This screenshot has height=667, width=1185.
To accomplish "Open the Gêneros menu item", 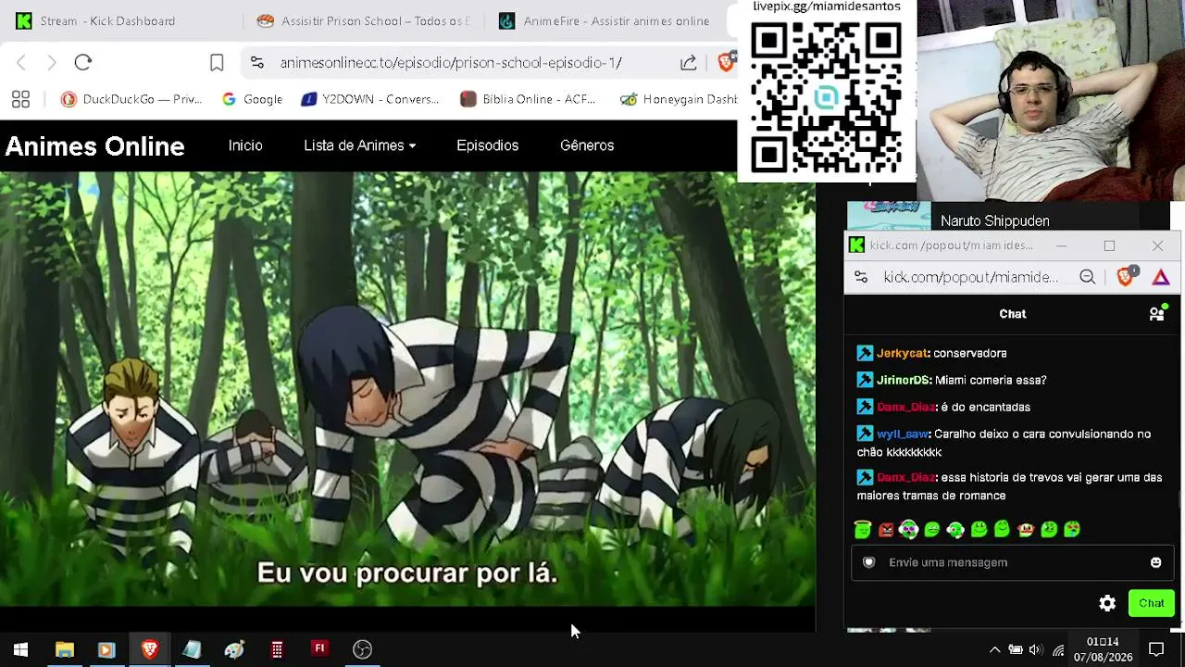I will click(x=587, y=145).
